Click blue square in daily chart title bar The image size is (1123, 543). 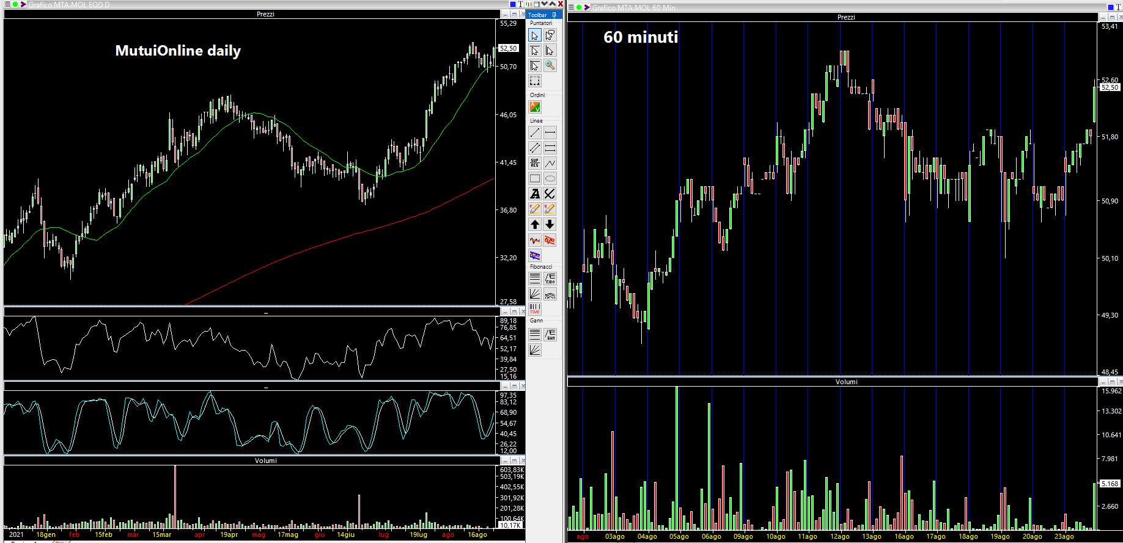pyautogui.click(x=513, y=4)
